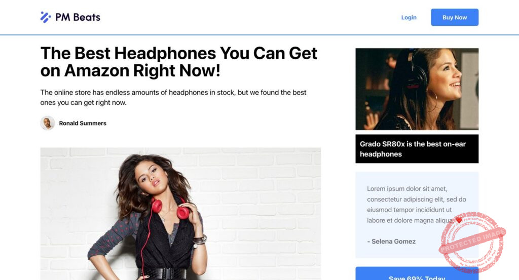Select the Save 69% Today button
519x280 pixels.
click(x=417, y=274)
